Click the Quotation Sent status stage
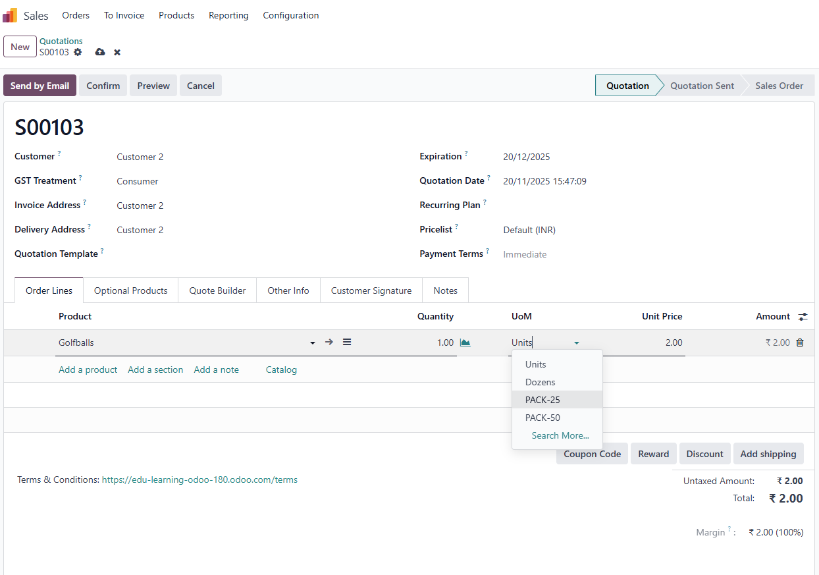This screenshot has height=575, width=819. coord(702,86)
